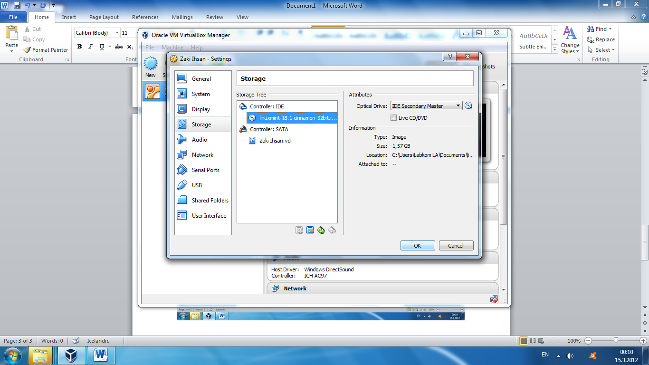Click OK in the Settings dialog

click(418, 246)
